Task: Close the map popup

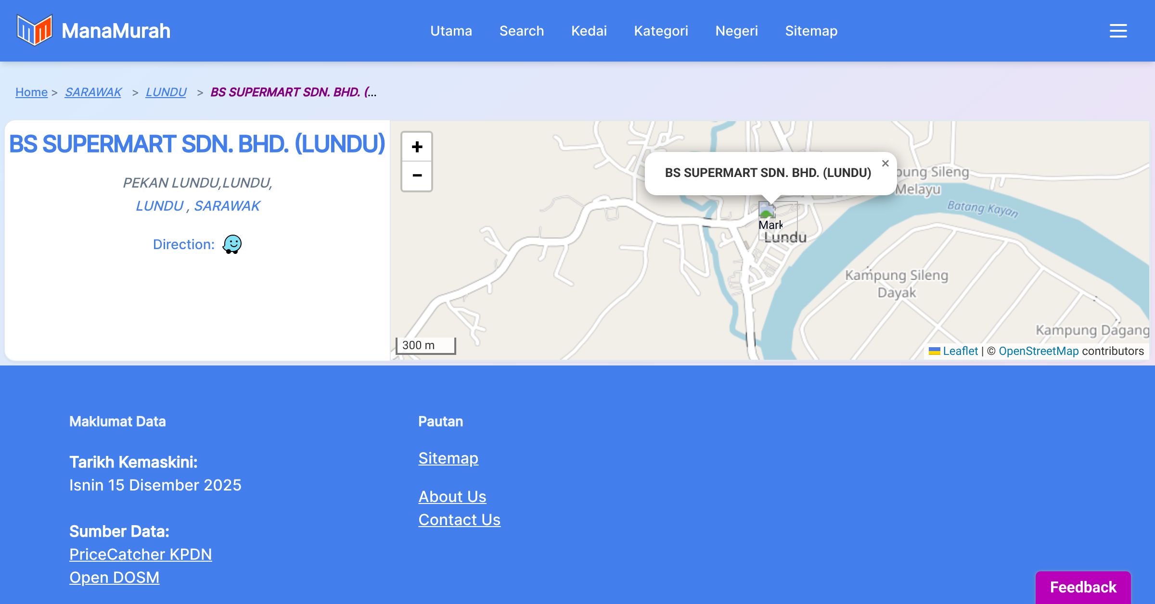Action: 885,164
